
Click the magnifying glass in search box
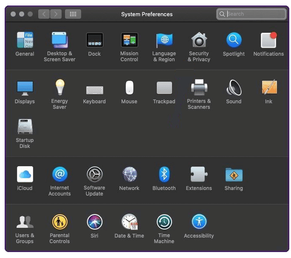click(222, 14)
